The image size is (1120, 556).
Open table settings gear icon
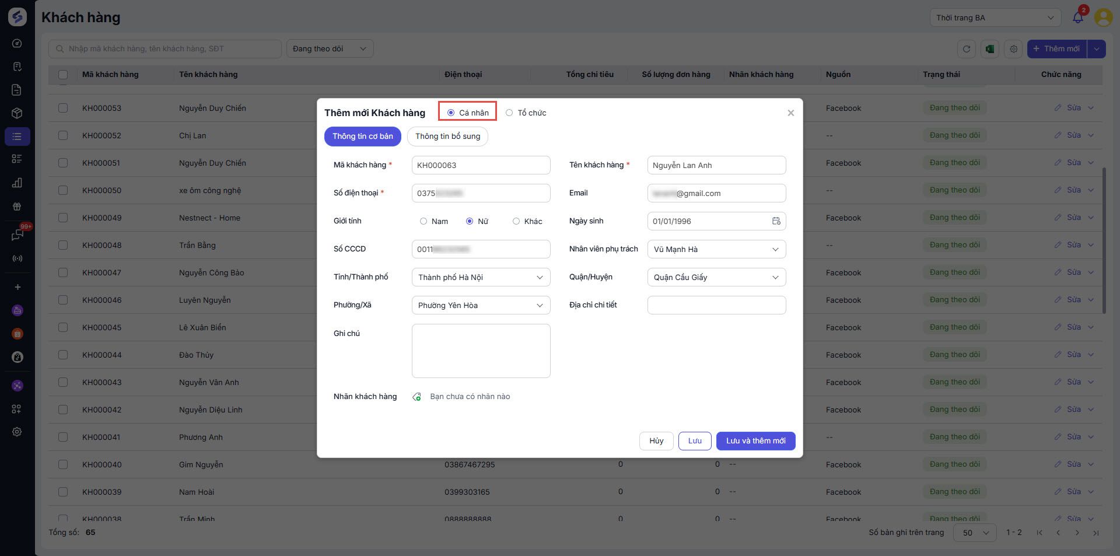point(1014,49)
